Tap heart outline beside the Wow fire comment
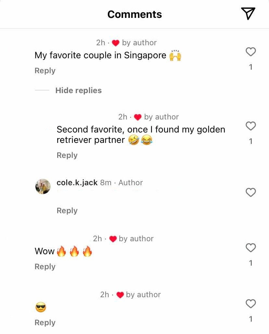 point(251,248)
